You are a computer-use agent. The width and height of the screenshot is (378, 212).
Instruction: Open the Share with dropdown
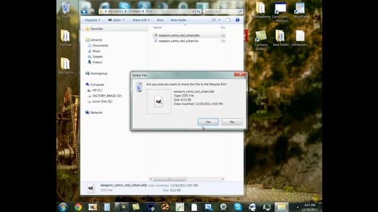141,20
